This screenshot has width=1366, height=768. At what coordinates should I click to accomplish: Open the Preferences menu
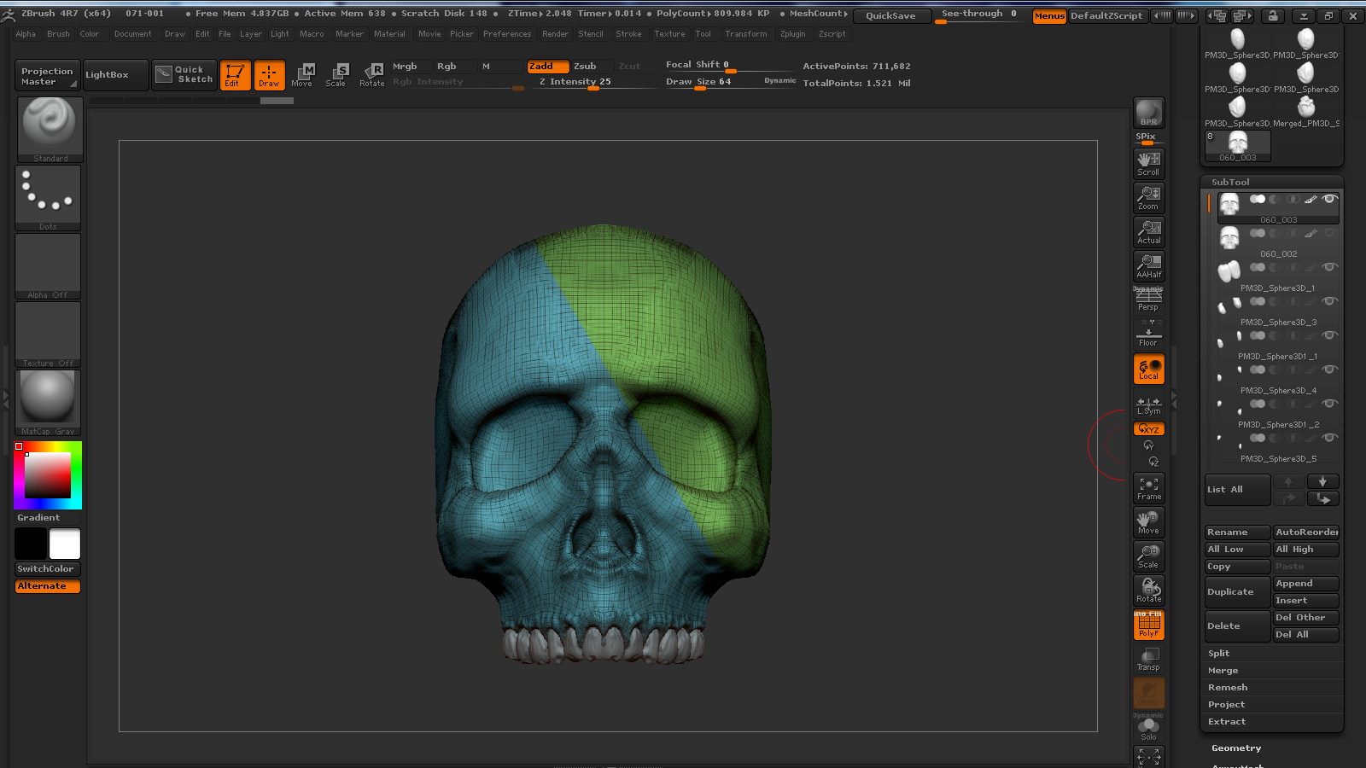[507, 34]
